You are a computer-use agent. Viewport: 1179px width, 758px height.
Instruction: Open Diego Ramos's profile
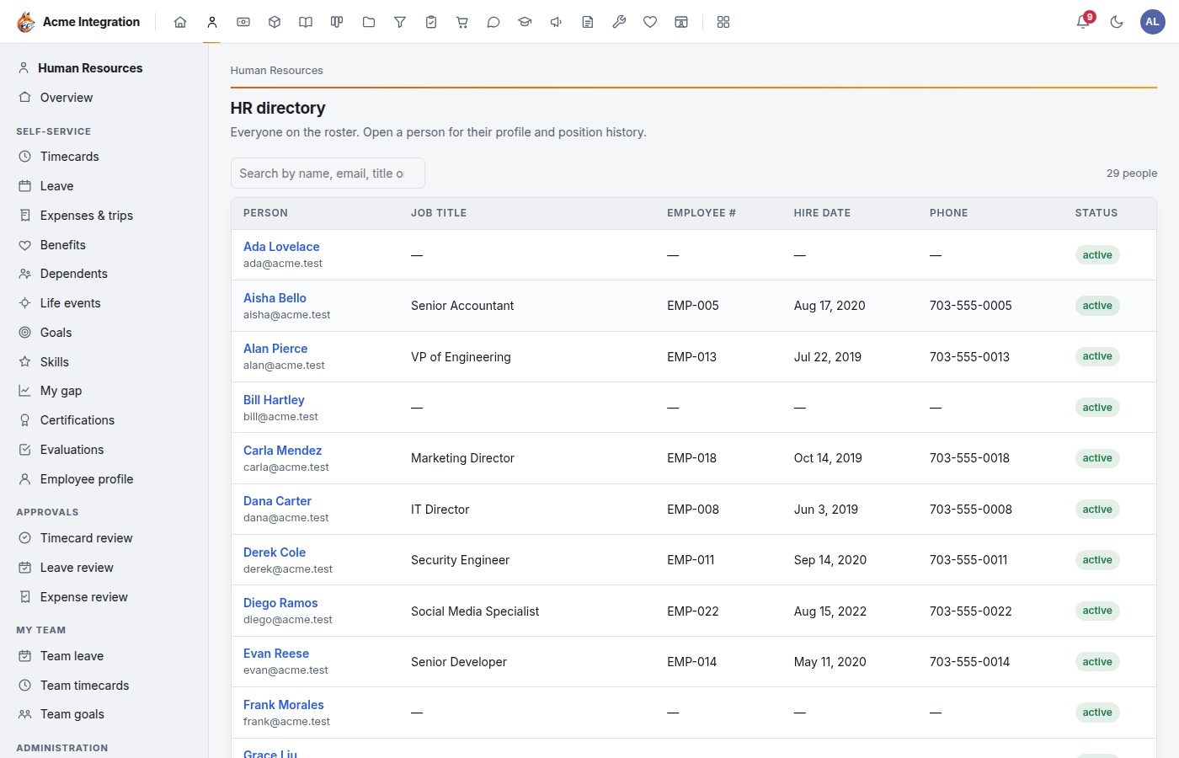click(x=280, y=603)
